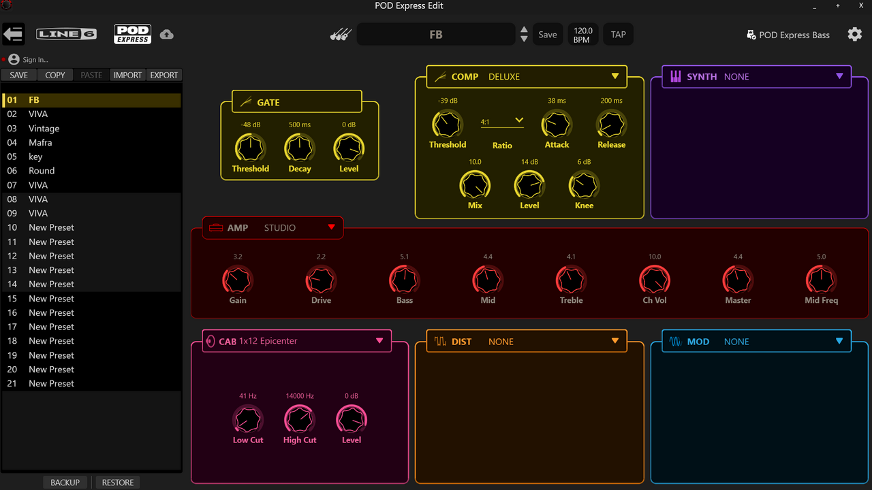The width and height of the screenshot is (872, 490).
Task: Open the COMP model dropdown arrow
Action: tap(615, 76)
